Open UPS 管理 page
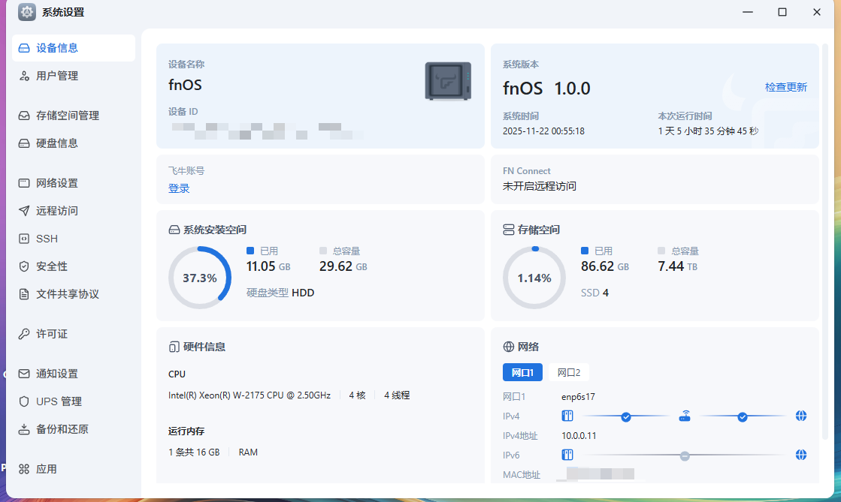The image size is (841, 502). 59,401
